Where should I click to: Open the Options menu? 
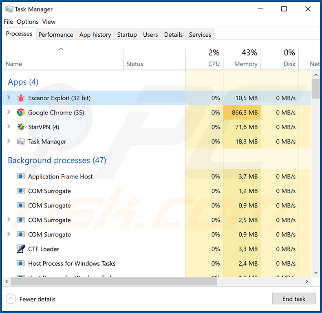click(x=28, y=22)
